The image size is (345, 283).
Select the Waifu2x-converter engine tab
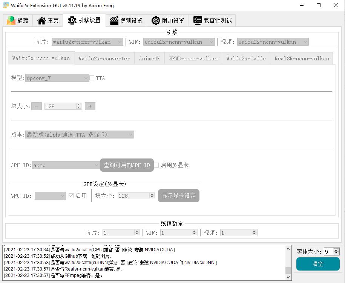104,58
